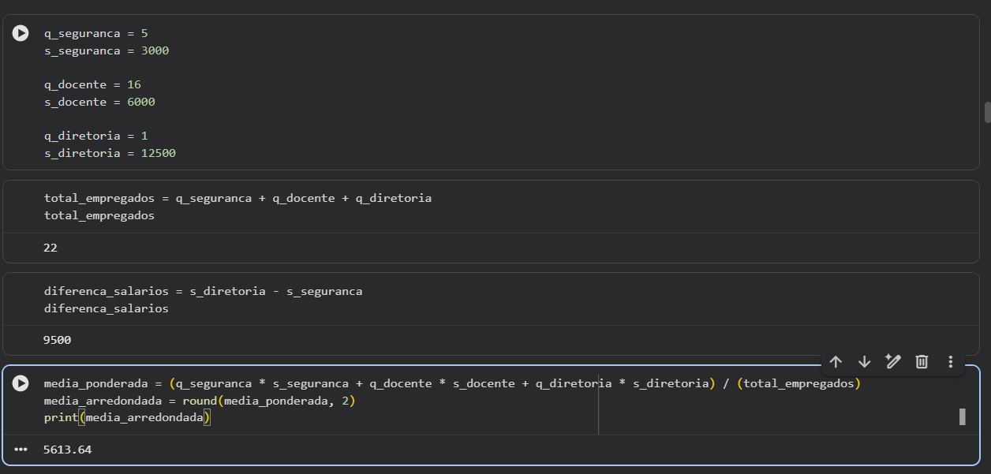Open the cell's more options menu
Image resolution: width=991 pixels, height=474 pixels.
(950, 361)
